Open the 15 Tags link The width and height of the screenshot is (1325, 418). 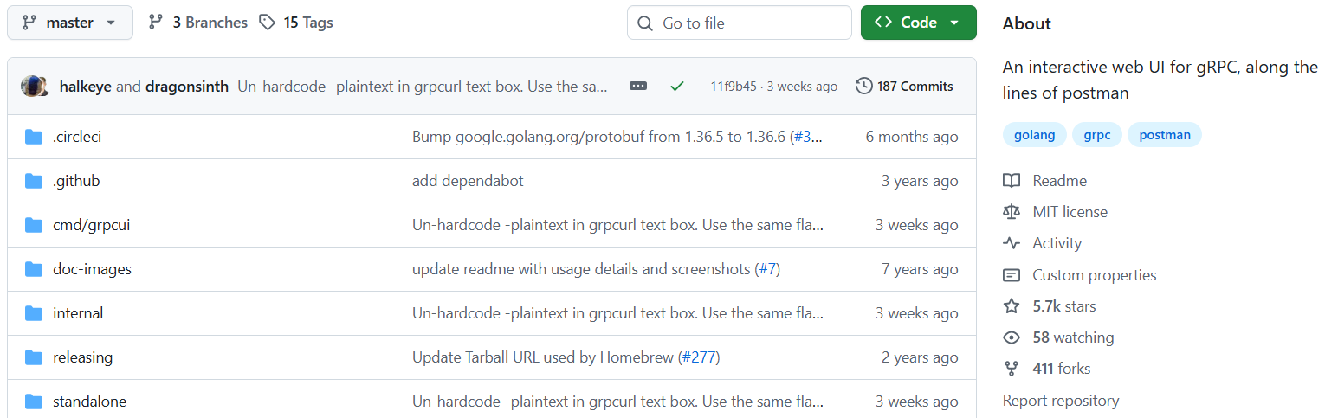coord(296,23)
